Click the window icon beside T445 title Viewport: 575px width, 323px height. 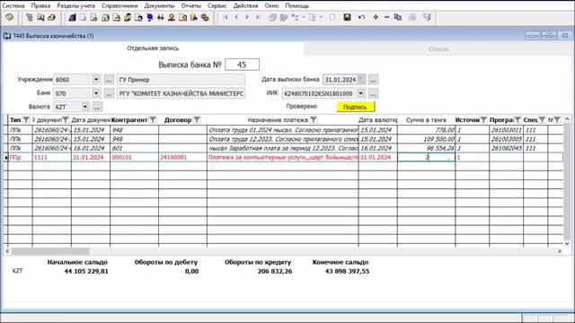[7, 36]
